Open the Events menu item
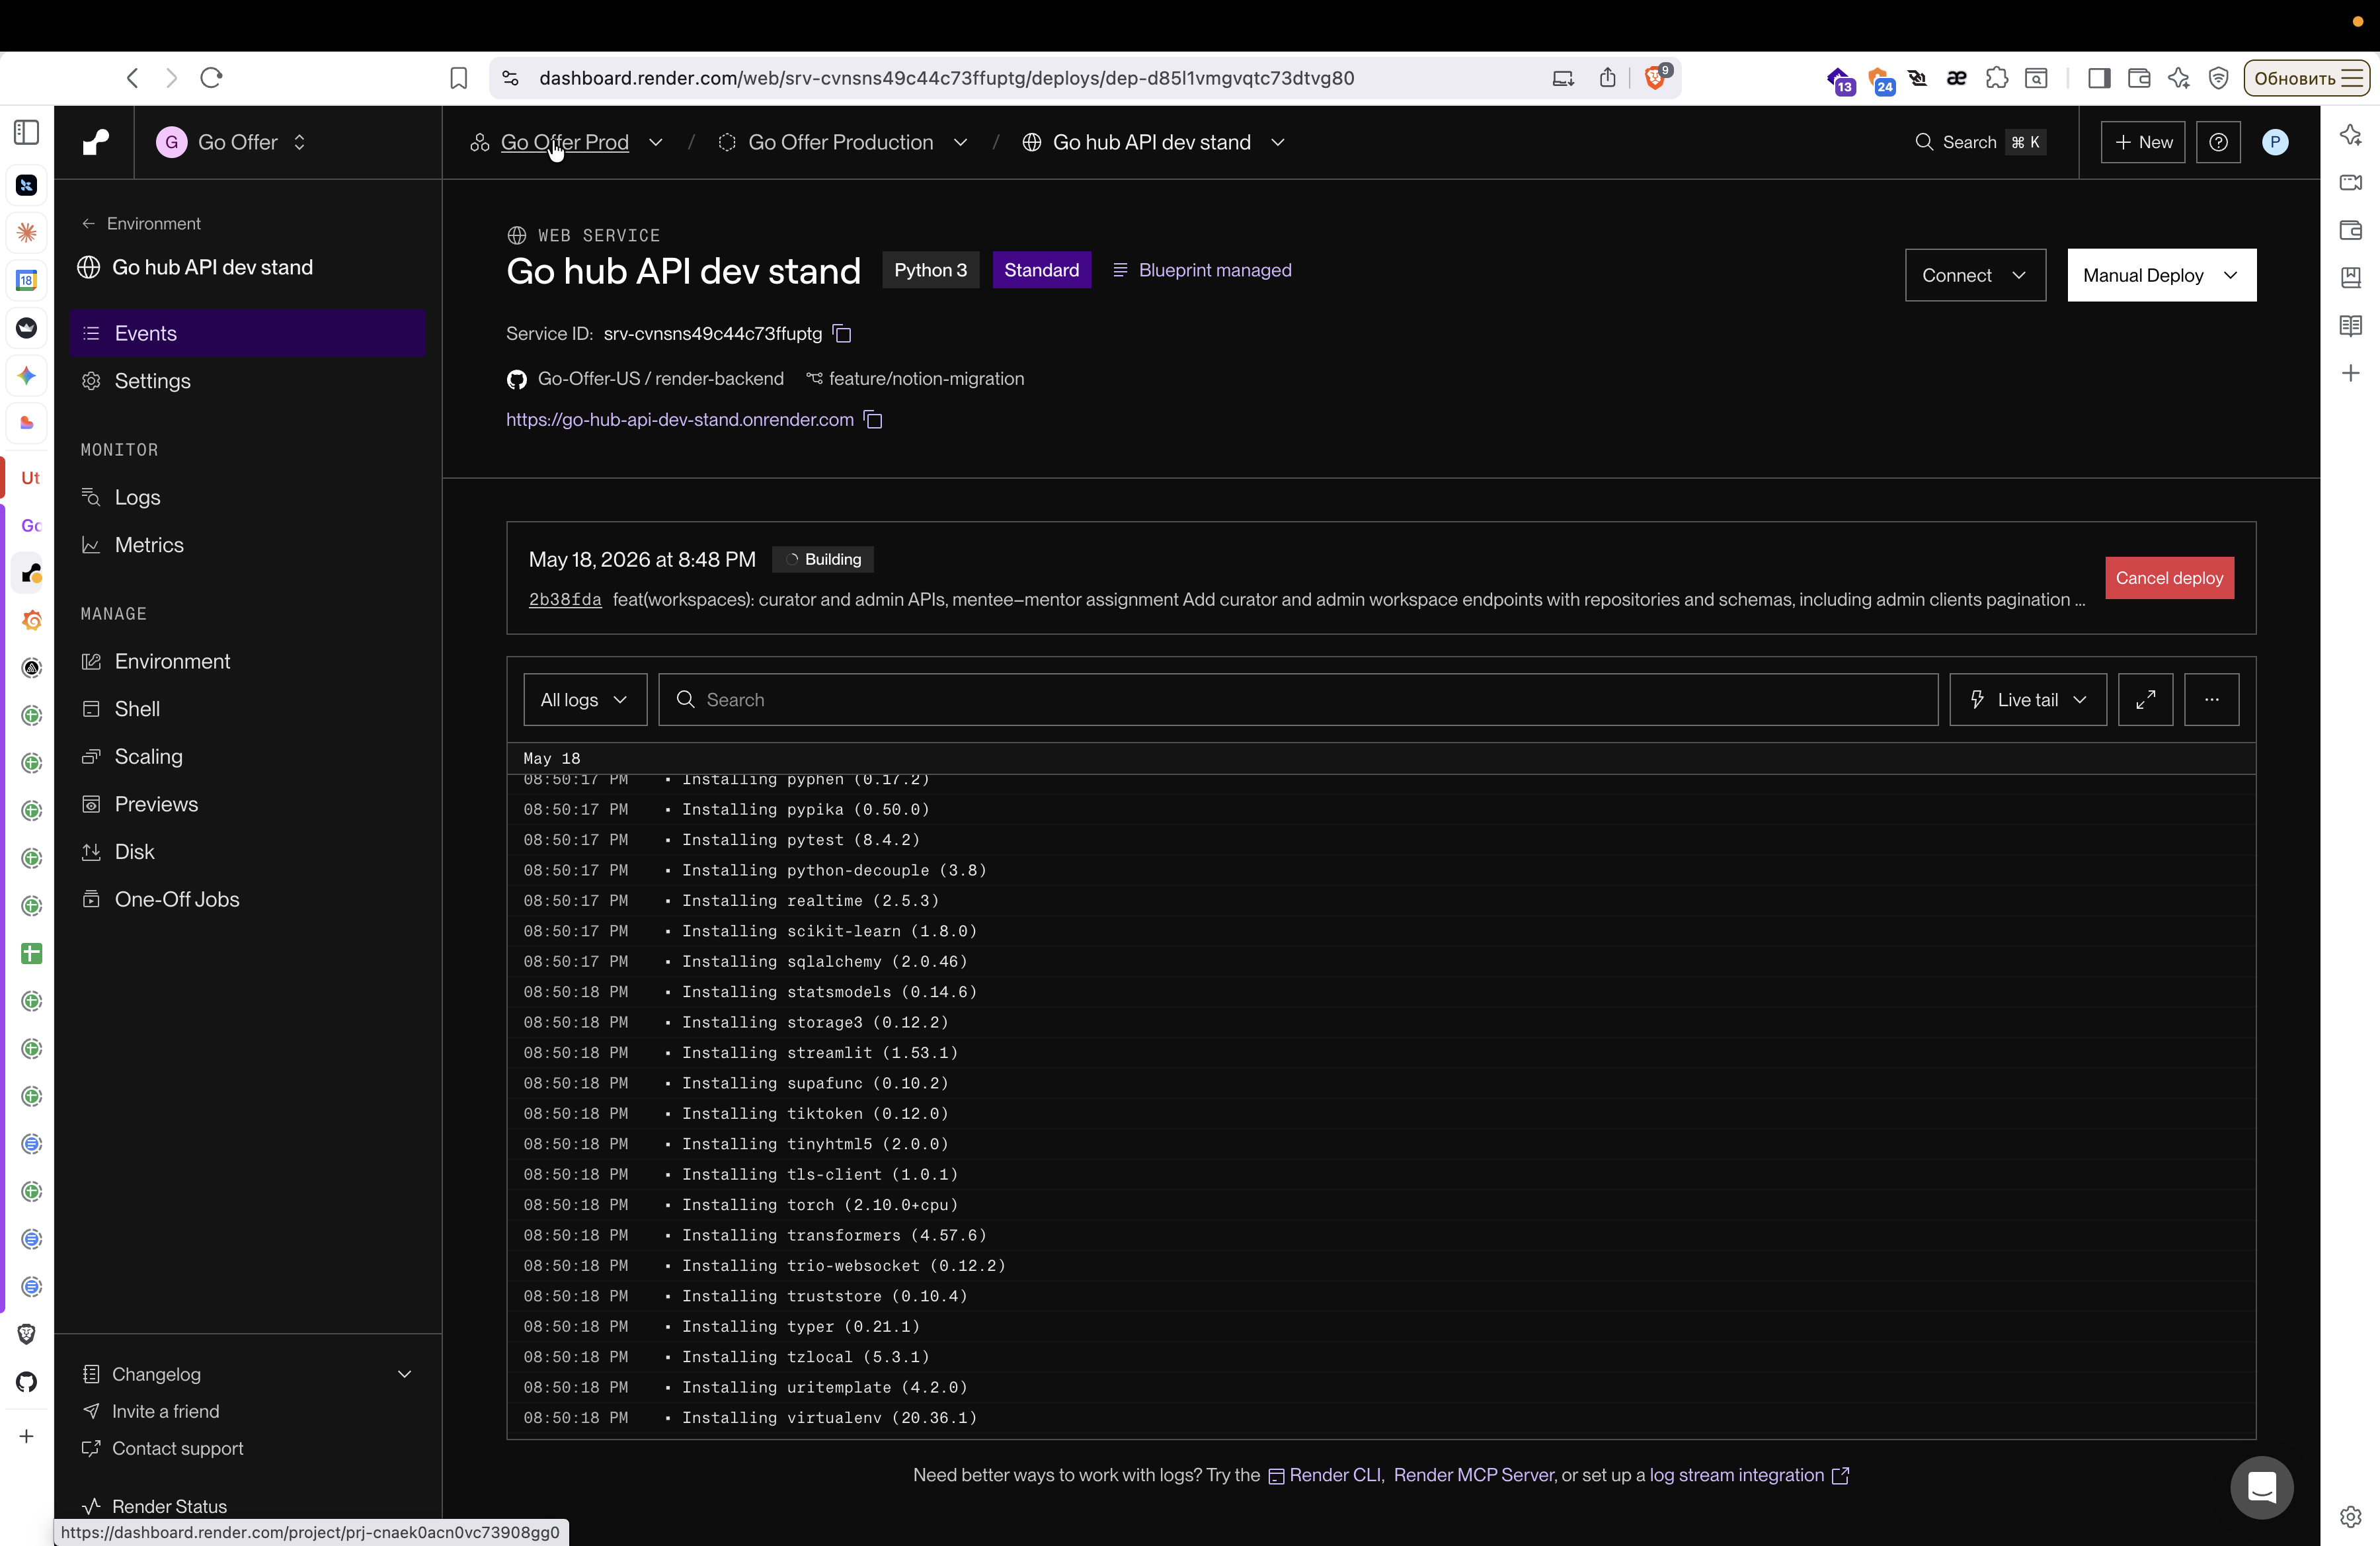This screenshot has height=1546, width=2380. coord(248,333)
